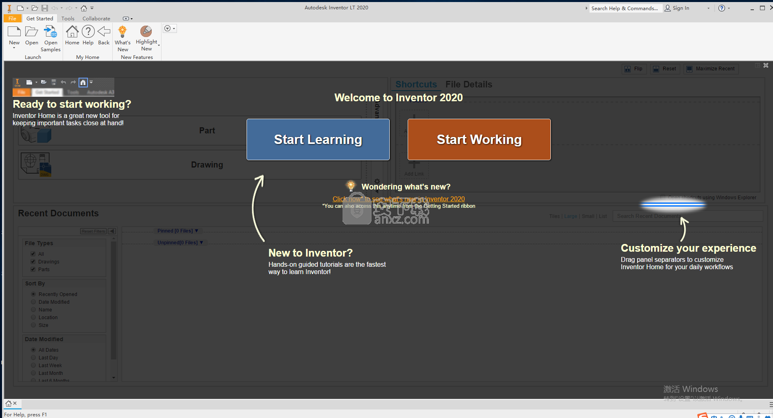
Task: Expand the Help dropdown arrow in title bar
Action: click(x=729, y=8)
